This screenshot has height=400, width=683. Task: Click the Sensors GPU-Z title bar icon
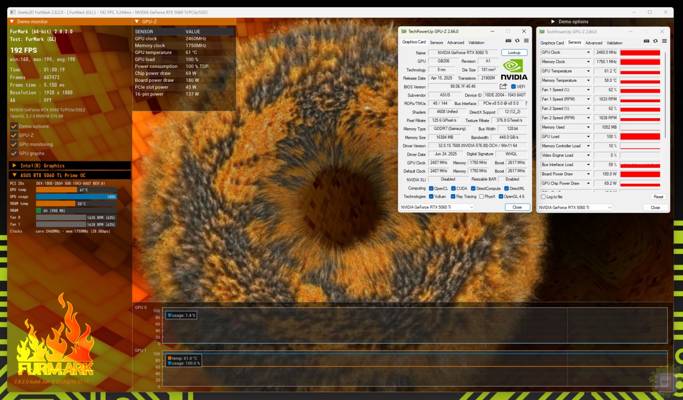[x=542, y=32]
